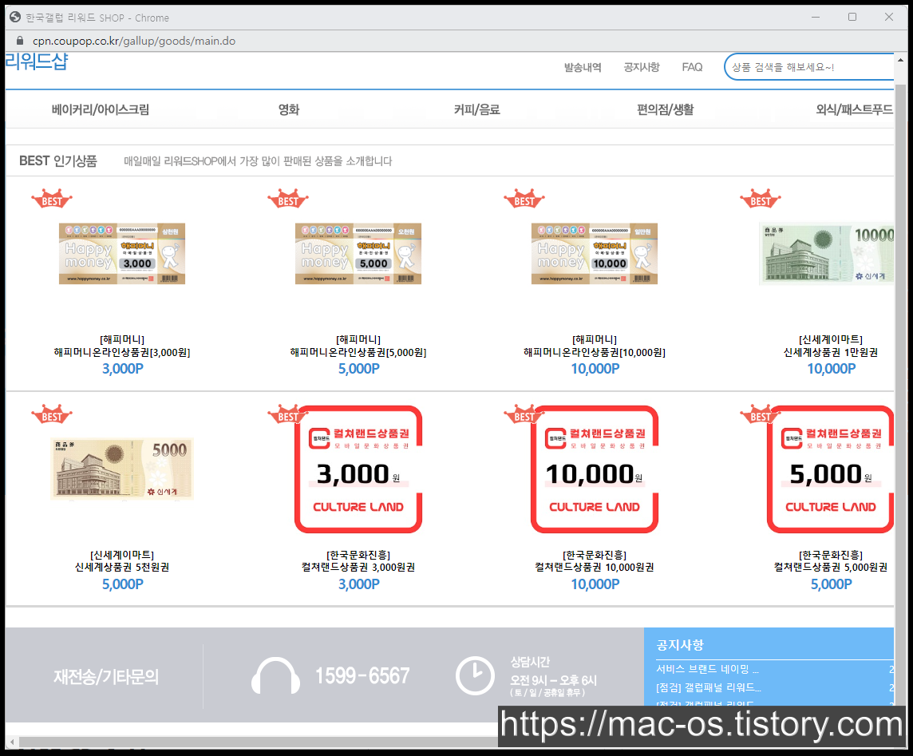Click 공지사항 heading in blue panel
The width and height of the screenshot is (913, 756).
click(x=679, y=645)
